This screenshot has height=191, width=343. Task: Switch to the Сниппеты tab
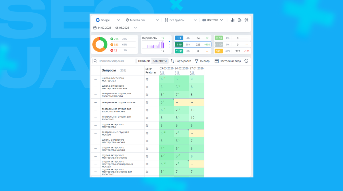pos(160,61)
